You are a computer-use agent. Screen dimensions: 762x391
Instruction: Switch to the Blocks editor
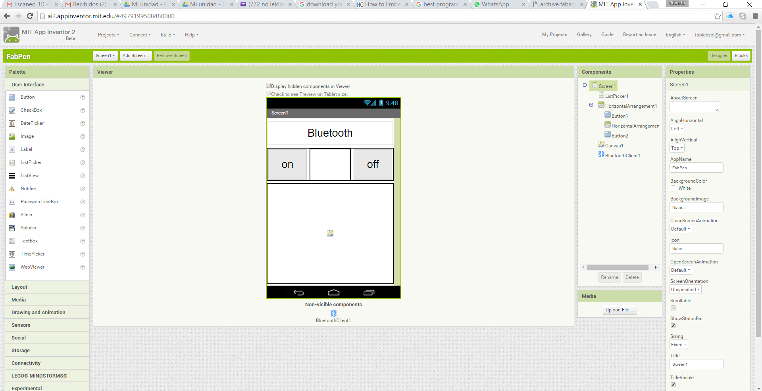tap(741, 56)
